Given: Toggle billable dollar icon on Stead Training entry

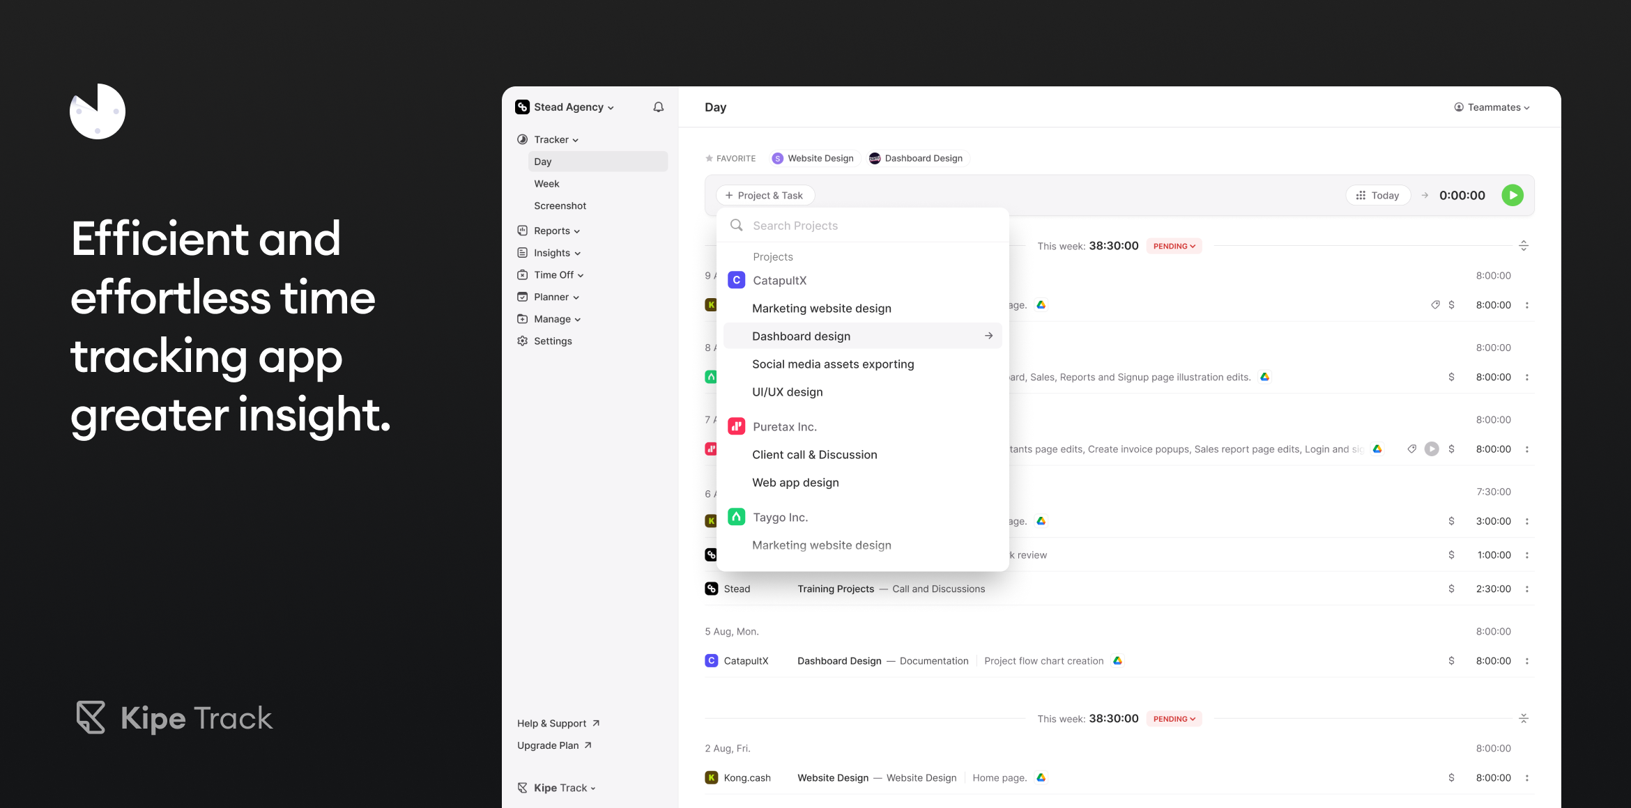Looking at the screenshot, I should 1451,589.
